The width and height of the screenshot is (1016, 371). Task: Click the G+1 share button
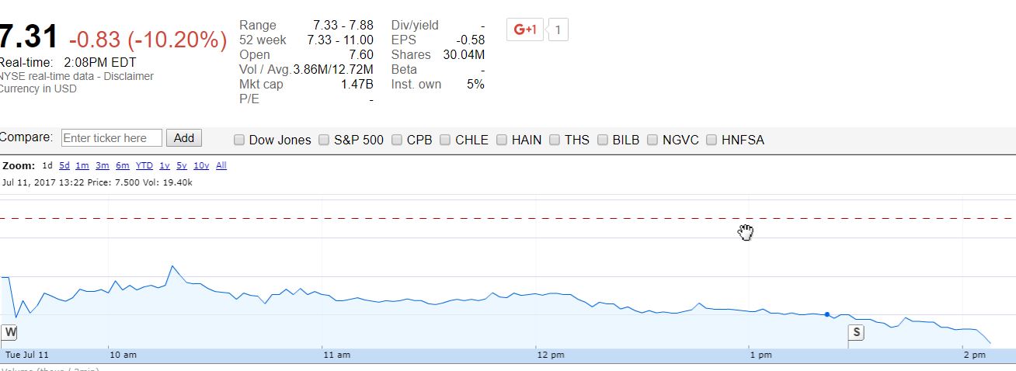coord(525,29)
